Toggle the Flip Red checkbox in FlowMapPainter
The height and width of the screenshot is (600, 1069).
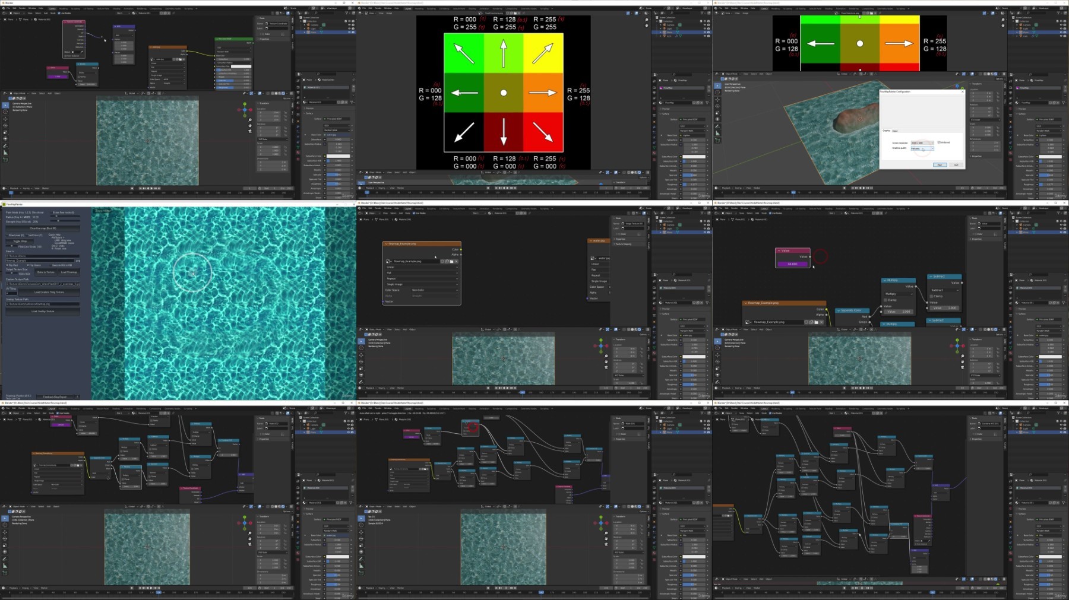click(8, 265)
